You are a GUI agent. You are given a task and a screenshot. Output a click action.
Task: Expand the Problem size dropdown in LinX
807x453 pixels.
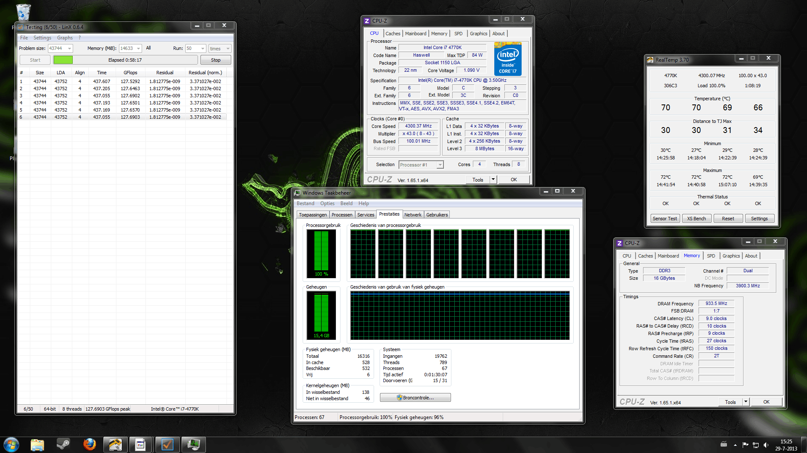pos(69,49)
